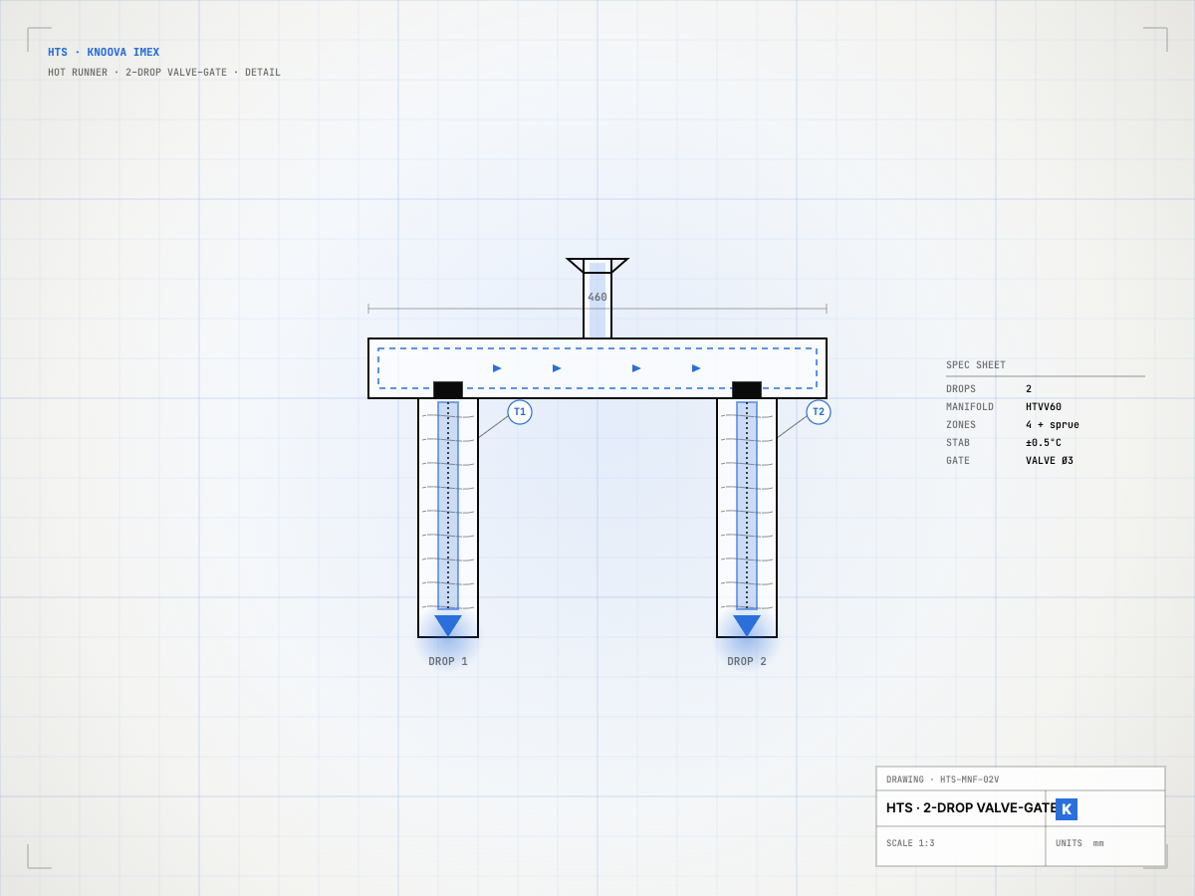
Task: Click the T2 thermocouple callout circle
Action: point(819,412)
